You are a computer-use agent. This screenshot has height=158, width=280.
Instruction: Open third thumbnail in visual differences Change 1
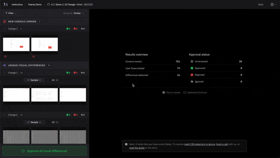point(73,95)
